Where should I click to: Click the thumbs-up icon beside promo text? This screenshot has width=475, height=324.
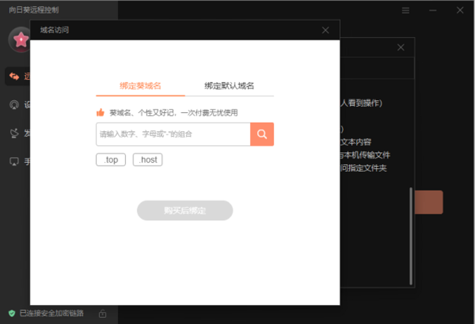click(x=100, y=113)
